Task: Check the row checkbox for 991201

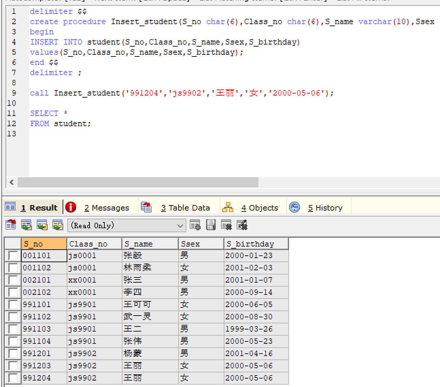Action: click(x=13, y=354)
